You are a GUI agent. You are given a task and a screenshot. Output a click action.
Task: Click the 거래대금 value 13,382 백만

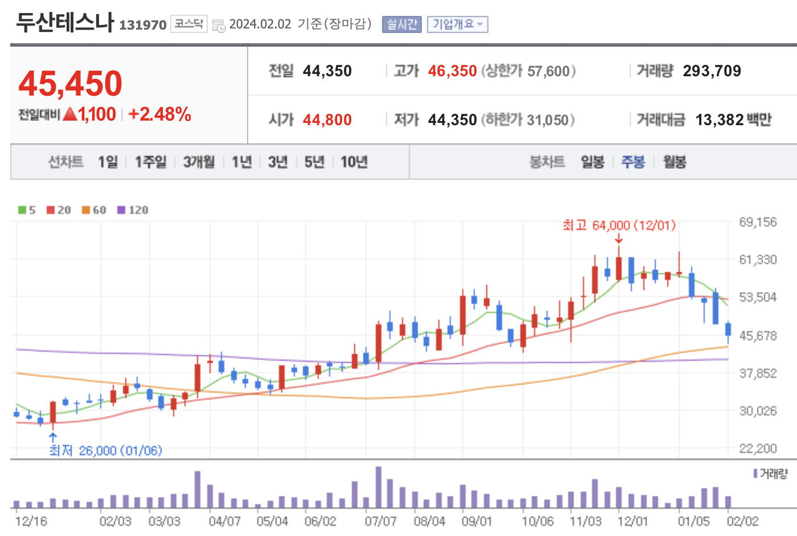734,120
